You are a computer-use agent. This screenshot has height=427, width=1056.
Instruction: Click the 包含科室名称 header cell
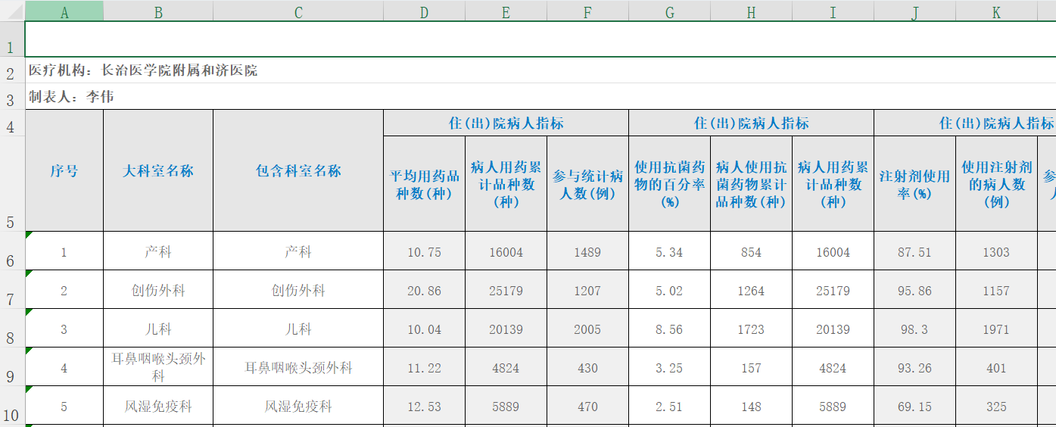pos(298,171)
